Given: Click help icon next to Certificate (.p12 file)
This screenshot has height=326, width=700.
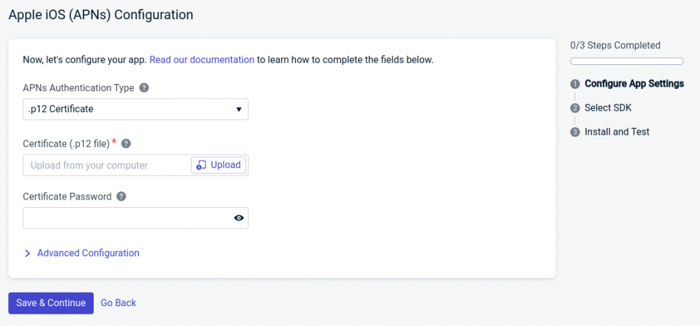Looking at the screenshot, I should pos(126,144).
